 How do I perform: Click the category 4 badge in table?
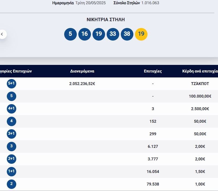11,121
